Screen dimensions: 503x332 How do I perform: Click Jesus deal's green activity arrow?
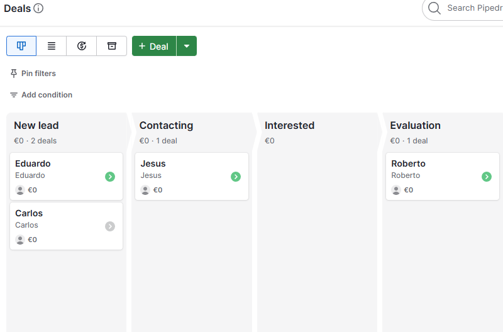[236, 177]
